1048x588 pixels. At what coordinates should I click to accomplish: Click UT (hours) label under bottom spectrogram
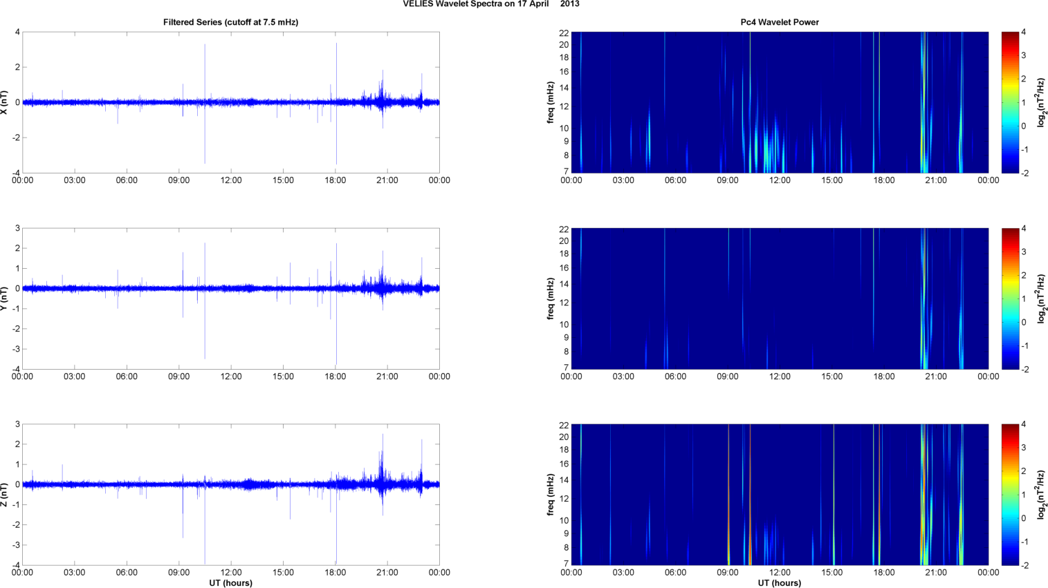780,583
